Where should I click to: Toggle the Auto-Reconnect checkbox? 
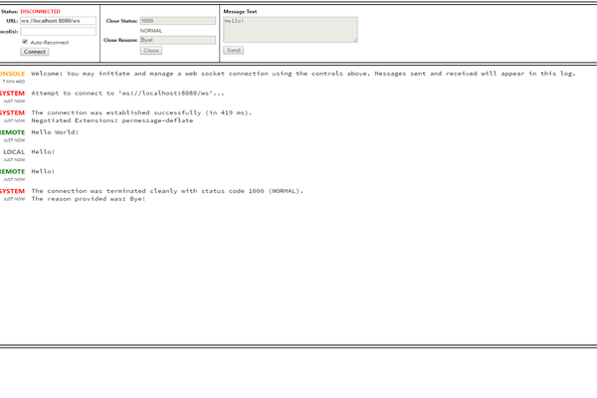25,42
